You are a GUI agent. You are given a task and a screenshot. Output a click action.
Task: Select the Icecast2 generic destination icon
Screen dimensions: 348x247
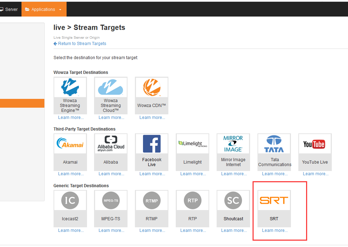click(70, 201)
